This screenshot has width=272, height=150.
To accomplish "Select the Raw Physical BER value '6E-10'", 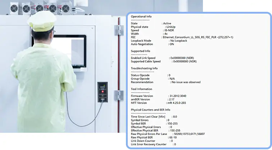I will (173, 137).
